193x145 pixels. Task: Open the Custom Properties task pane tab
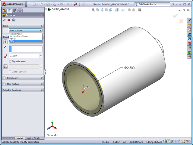pos(189,57)
